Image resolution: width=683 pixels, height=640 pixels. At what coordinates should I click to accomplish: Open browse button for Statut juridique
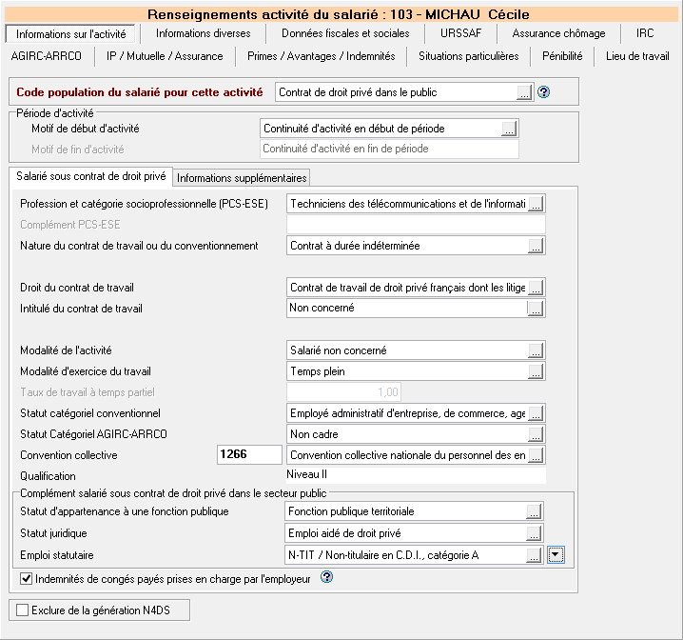click(536, 533)
